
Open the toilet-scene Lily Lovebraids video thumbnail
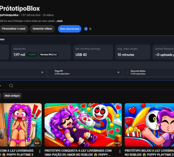21,125
